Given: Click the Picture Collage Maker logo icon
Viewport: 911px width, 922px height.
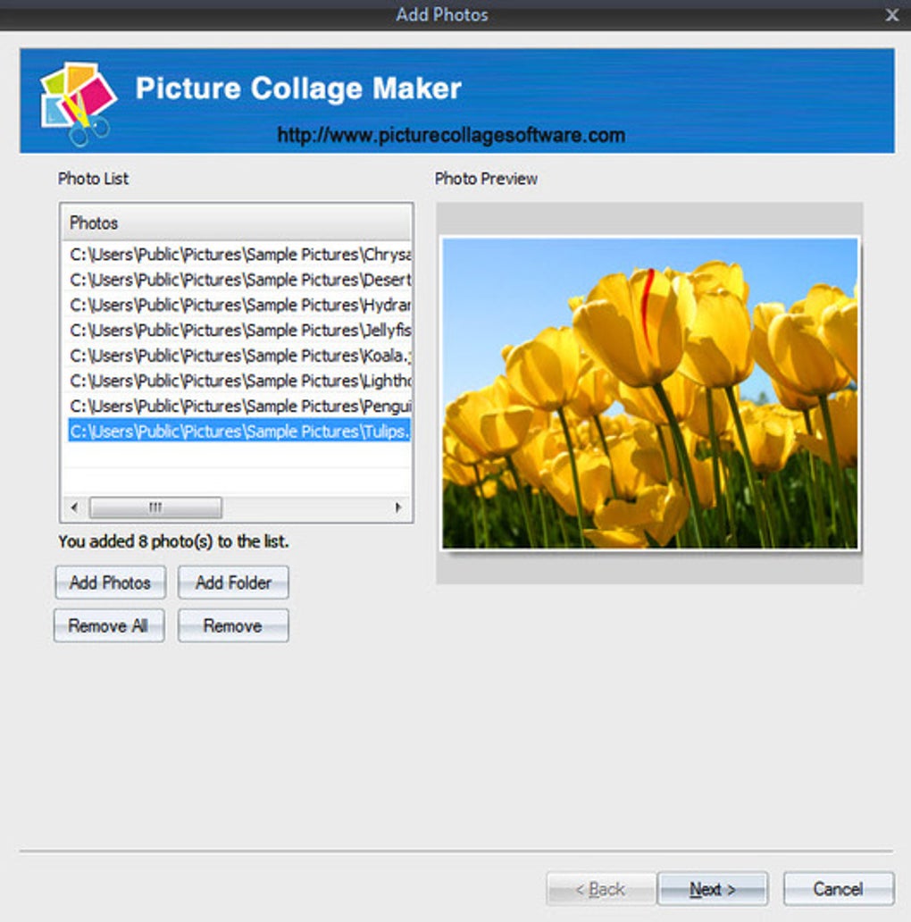Looking at the screenshot, I should coord(78,103).
